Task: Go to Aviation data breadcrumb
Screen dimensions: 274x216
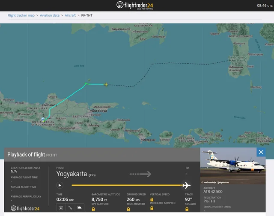Action: (50, 15)
